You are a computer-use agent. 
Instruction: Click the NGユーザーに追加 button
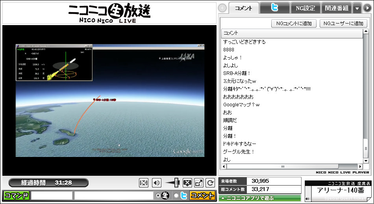tap(343, 24)
